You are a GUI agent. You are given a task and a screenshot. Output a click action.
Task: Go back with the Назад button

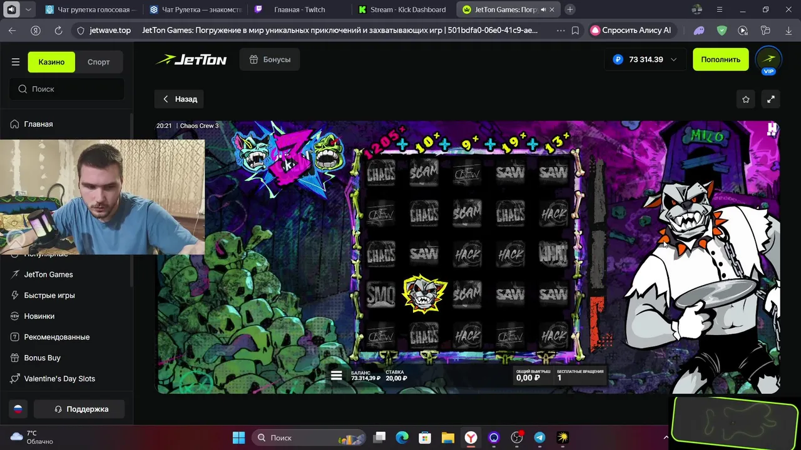[x=180, y=99]
